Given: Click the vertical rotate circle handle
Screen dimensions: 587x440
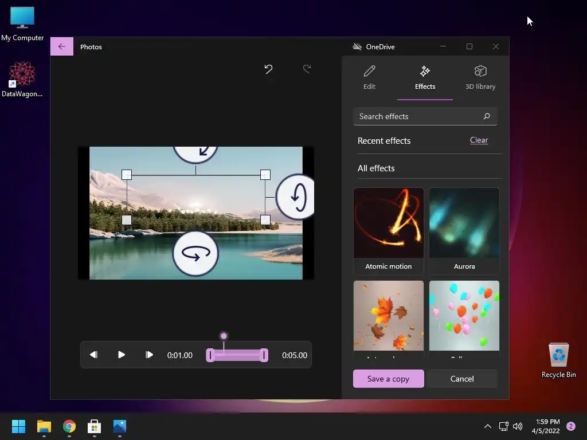Looking at the screenshot, I should (295, 197).
